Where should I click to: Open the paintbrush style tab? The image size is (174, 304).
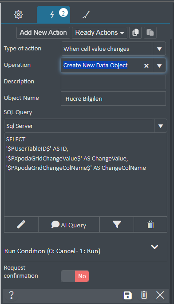(86, 15)
